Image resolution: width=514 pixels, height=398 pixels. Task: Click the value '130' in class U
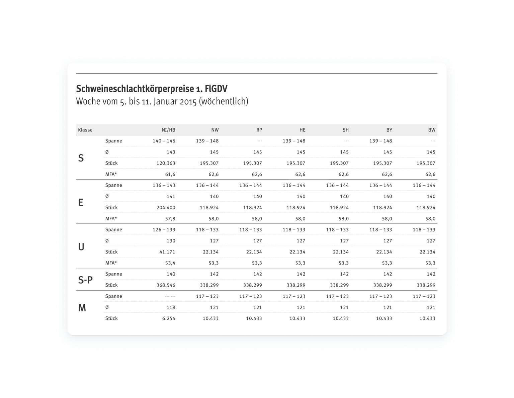(171, 241)
